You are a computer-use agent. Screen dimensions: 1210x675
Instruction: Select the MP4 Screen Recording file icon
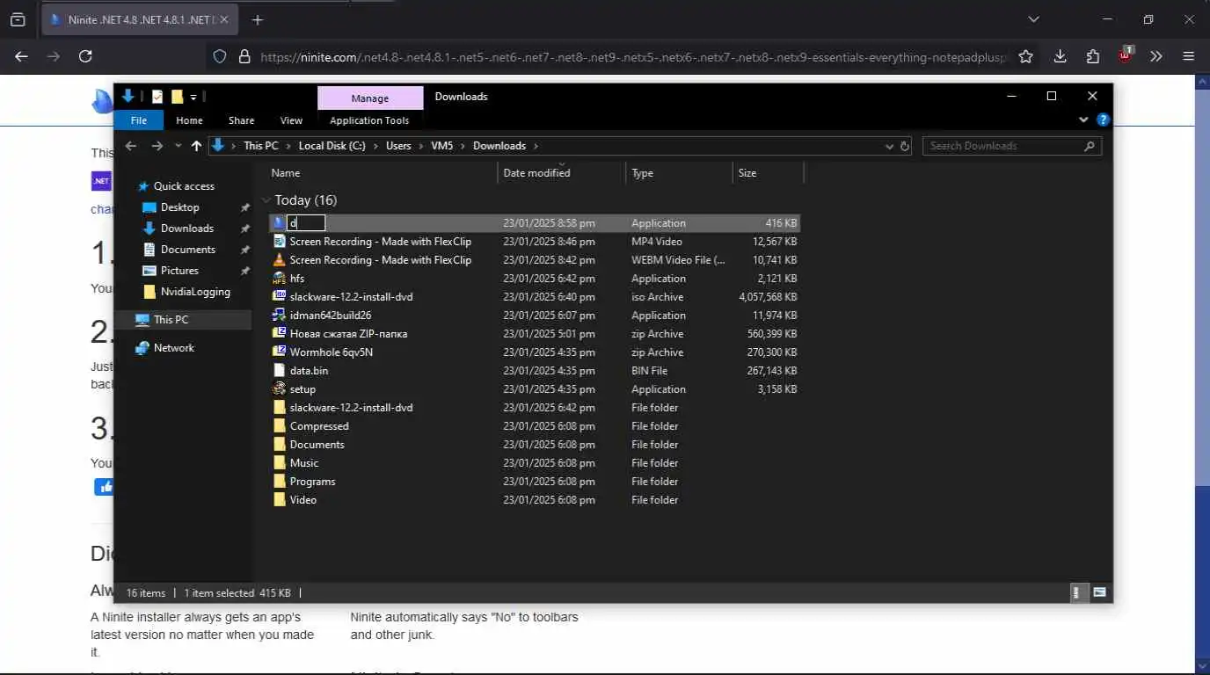[x=279, y=242]
